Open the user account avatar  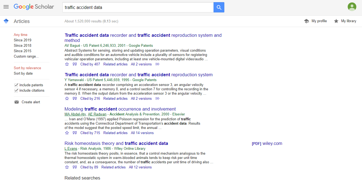coord(352,7)
